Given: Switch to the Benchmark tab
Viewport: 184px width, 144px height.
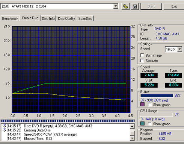Looking at the screenshot, I should 10,18.
